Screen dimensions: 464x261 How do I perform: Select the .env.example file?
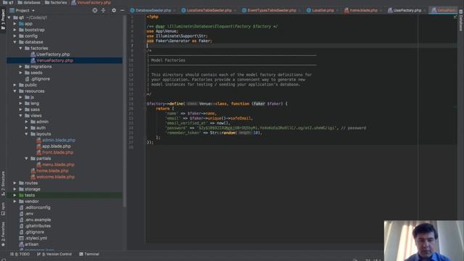pos(38,220)
